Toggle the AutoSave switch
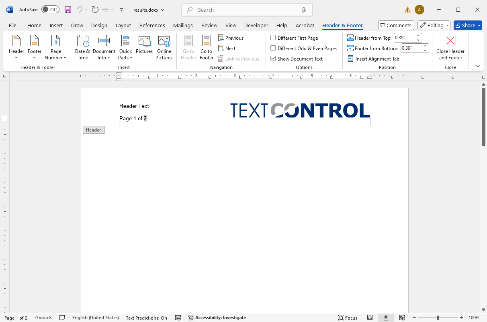The width and height of the screenshot is (487, 322). tap(50, 10)
